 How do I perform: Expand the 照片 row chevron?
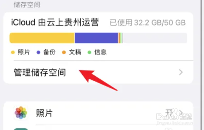coord(181,113)
